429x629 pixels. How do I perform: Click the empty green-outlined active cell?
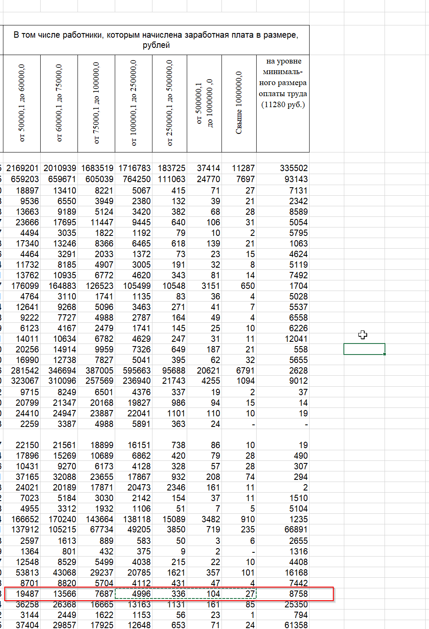pos(364,349)
